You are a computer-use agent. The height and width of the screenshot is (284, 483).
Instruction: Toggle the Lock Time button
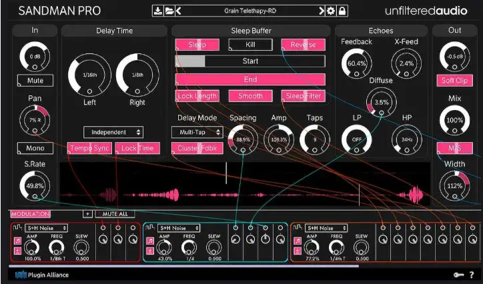pyautogui.click(x=137, y=148)
